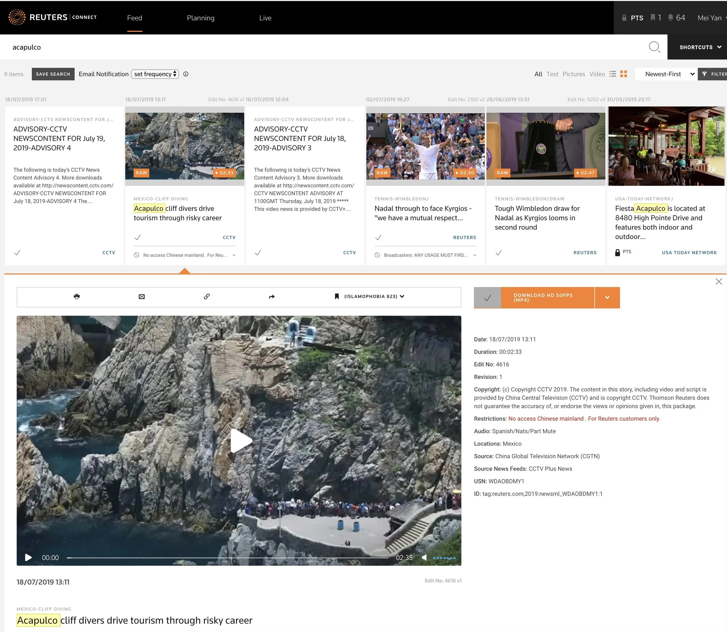Switch to grid view icon
The width and height of the screenshot is (727, 632).
623,74
